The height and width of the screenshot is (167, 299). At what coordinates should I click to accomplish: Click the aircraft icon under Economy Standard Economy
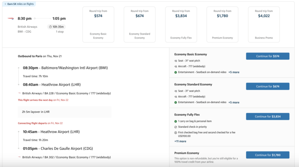pyautogui.click(x=176, y=96)
